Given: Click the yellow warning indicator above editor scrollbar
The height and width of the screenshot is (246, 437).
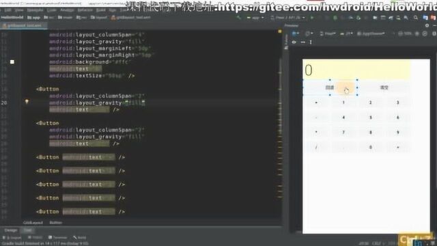Looking at the screenshot, I should pyautogui.click(x=279, y=31).
